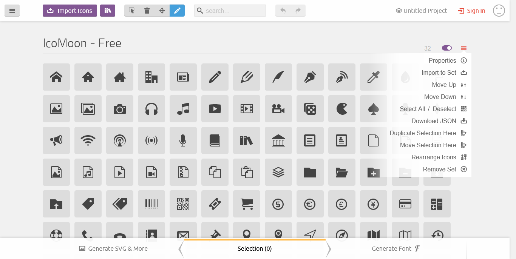Select the office building icon
516x259 pixels.
tap(151, 77)
